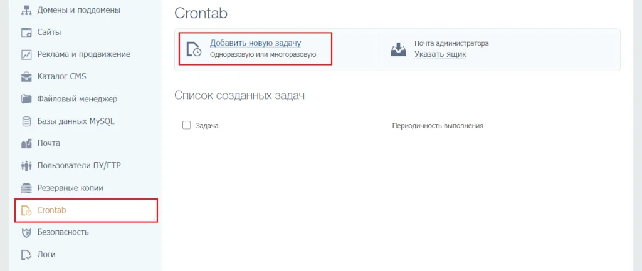Open the Файловый менеджер menu item
This screenshot has width=642, height=271.
pos(77,99)
